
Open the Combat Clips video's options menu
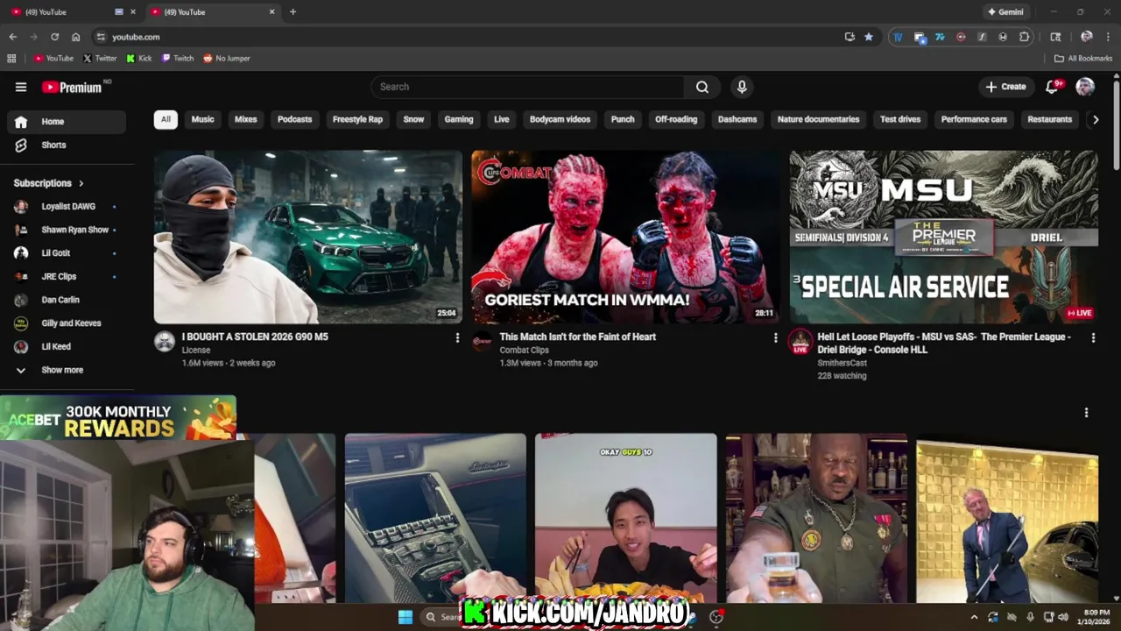(x=775, y=337)
